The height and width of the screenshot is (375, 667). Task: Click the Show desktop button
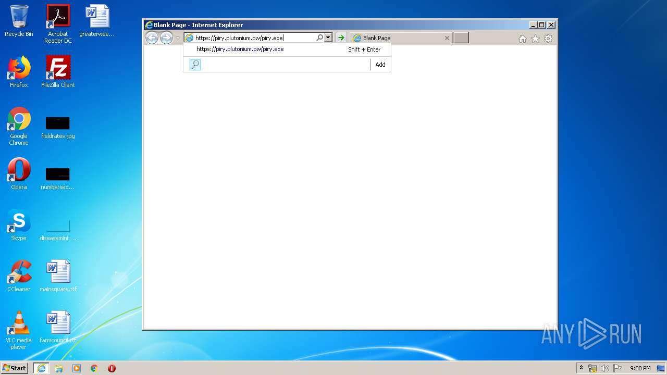pyautogui.click(x=662, y=368)
